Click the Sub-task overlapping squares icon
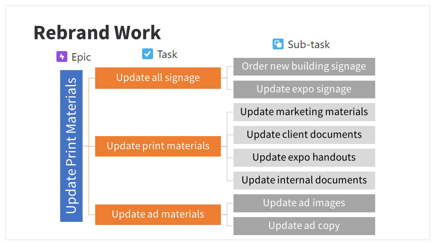The image size is (435, 245). [x=278, y=44]
